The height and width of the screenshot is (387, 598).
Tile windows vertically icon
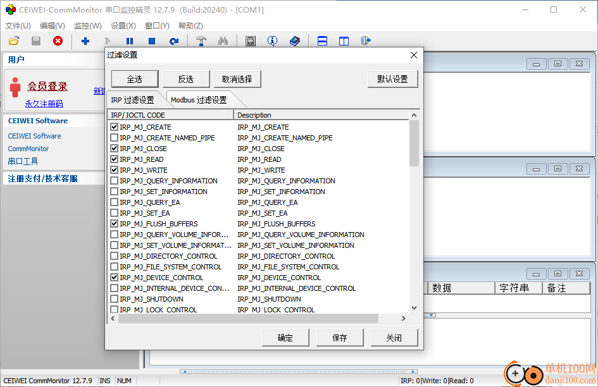pyautogui.click(x=344, y=41)
